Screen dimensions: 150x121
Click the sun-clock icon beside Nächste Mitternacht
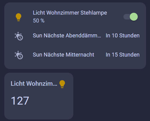click(x=19, y=55)
